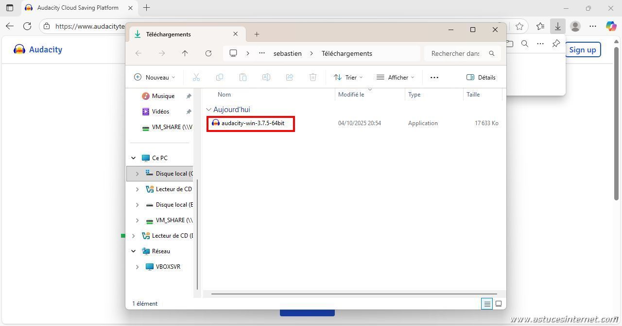Open the browser Downloads icon
The image size is (622, 326).
(x=557, y=26)
